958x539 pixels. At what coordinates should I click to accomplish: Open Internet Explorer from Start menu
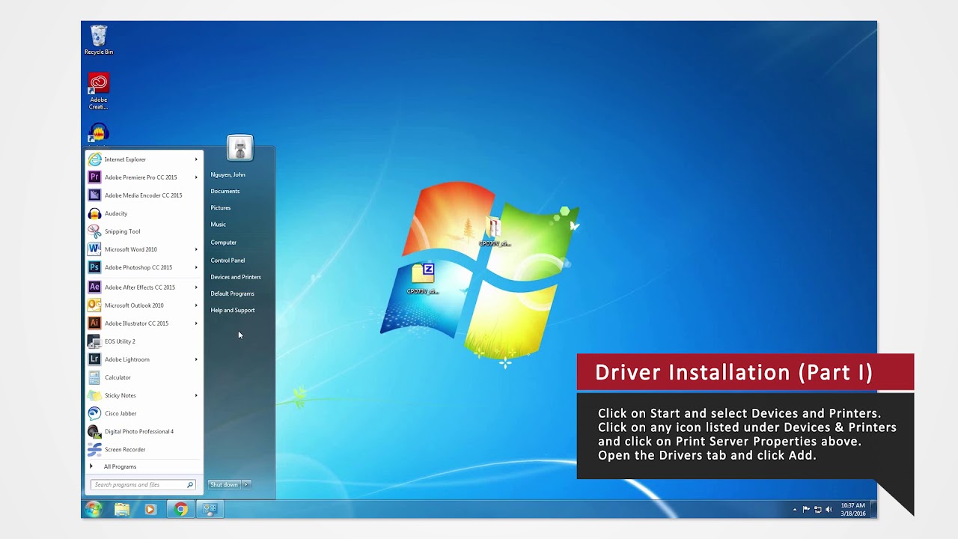pyautogui.click(x=143, y=159)
